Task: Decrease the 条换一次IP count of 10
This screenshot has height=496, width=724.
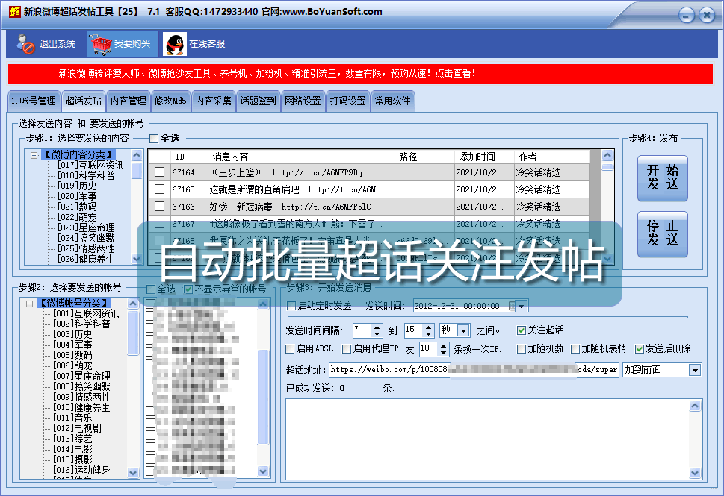Action: click(444, 352)
